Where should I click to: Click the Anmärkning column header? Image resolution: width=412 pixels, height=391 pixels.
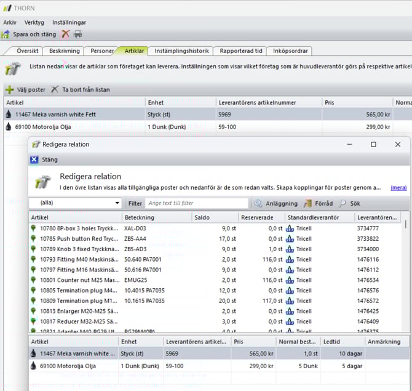387,342
